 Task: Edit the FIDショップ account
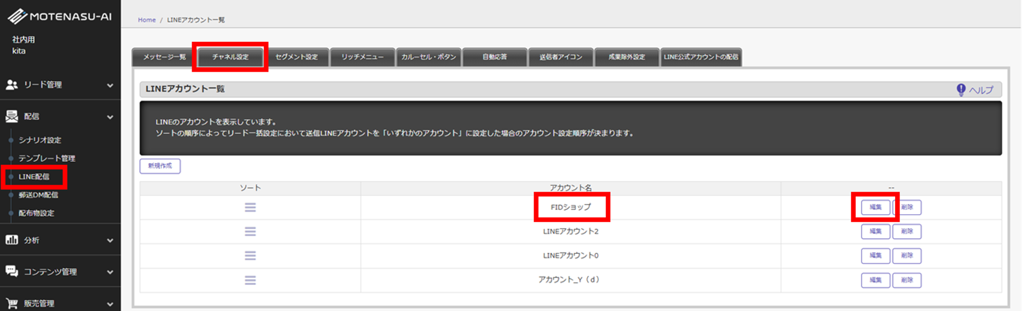pyautogui.click(x=875, y=207)
